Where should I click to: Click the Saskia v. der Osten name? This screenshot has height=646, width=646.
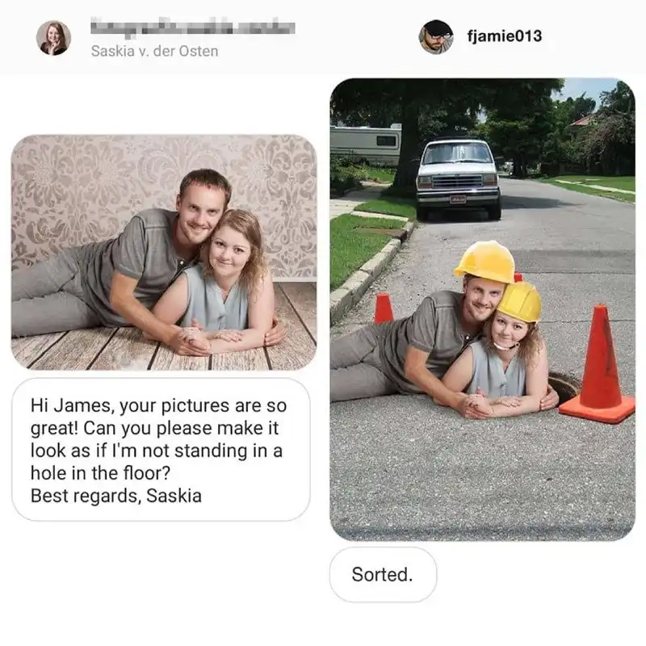[x=154, y=51]
